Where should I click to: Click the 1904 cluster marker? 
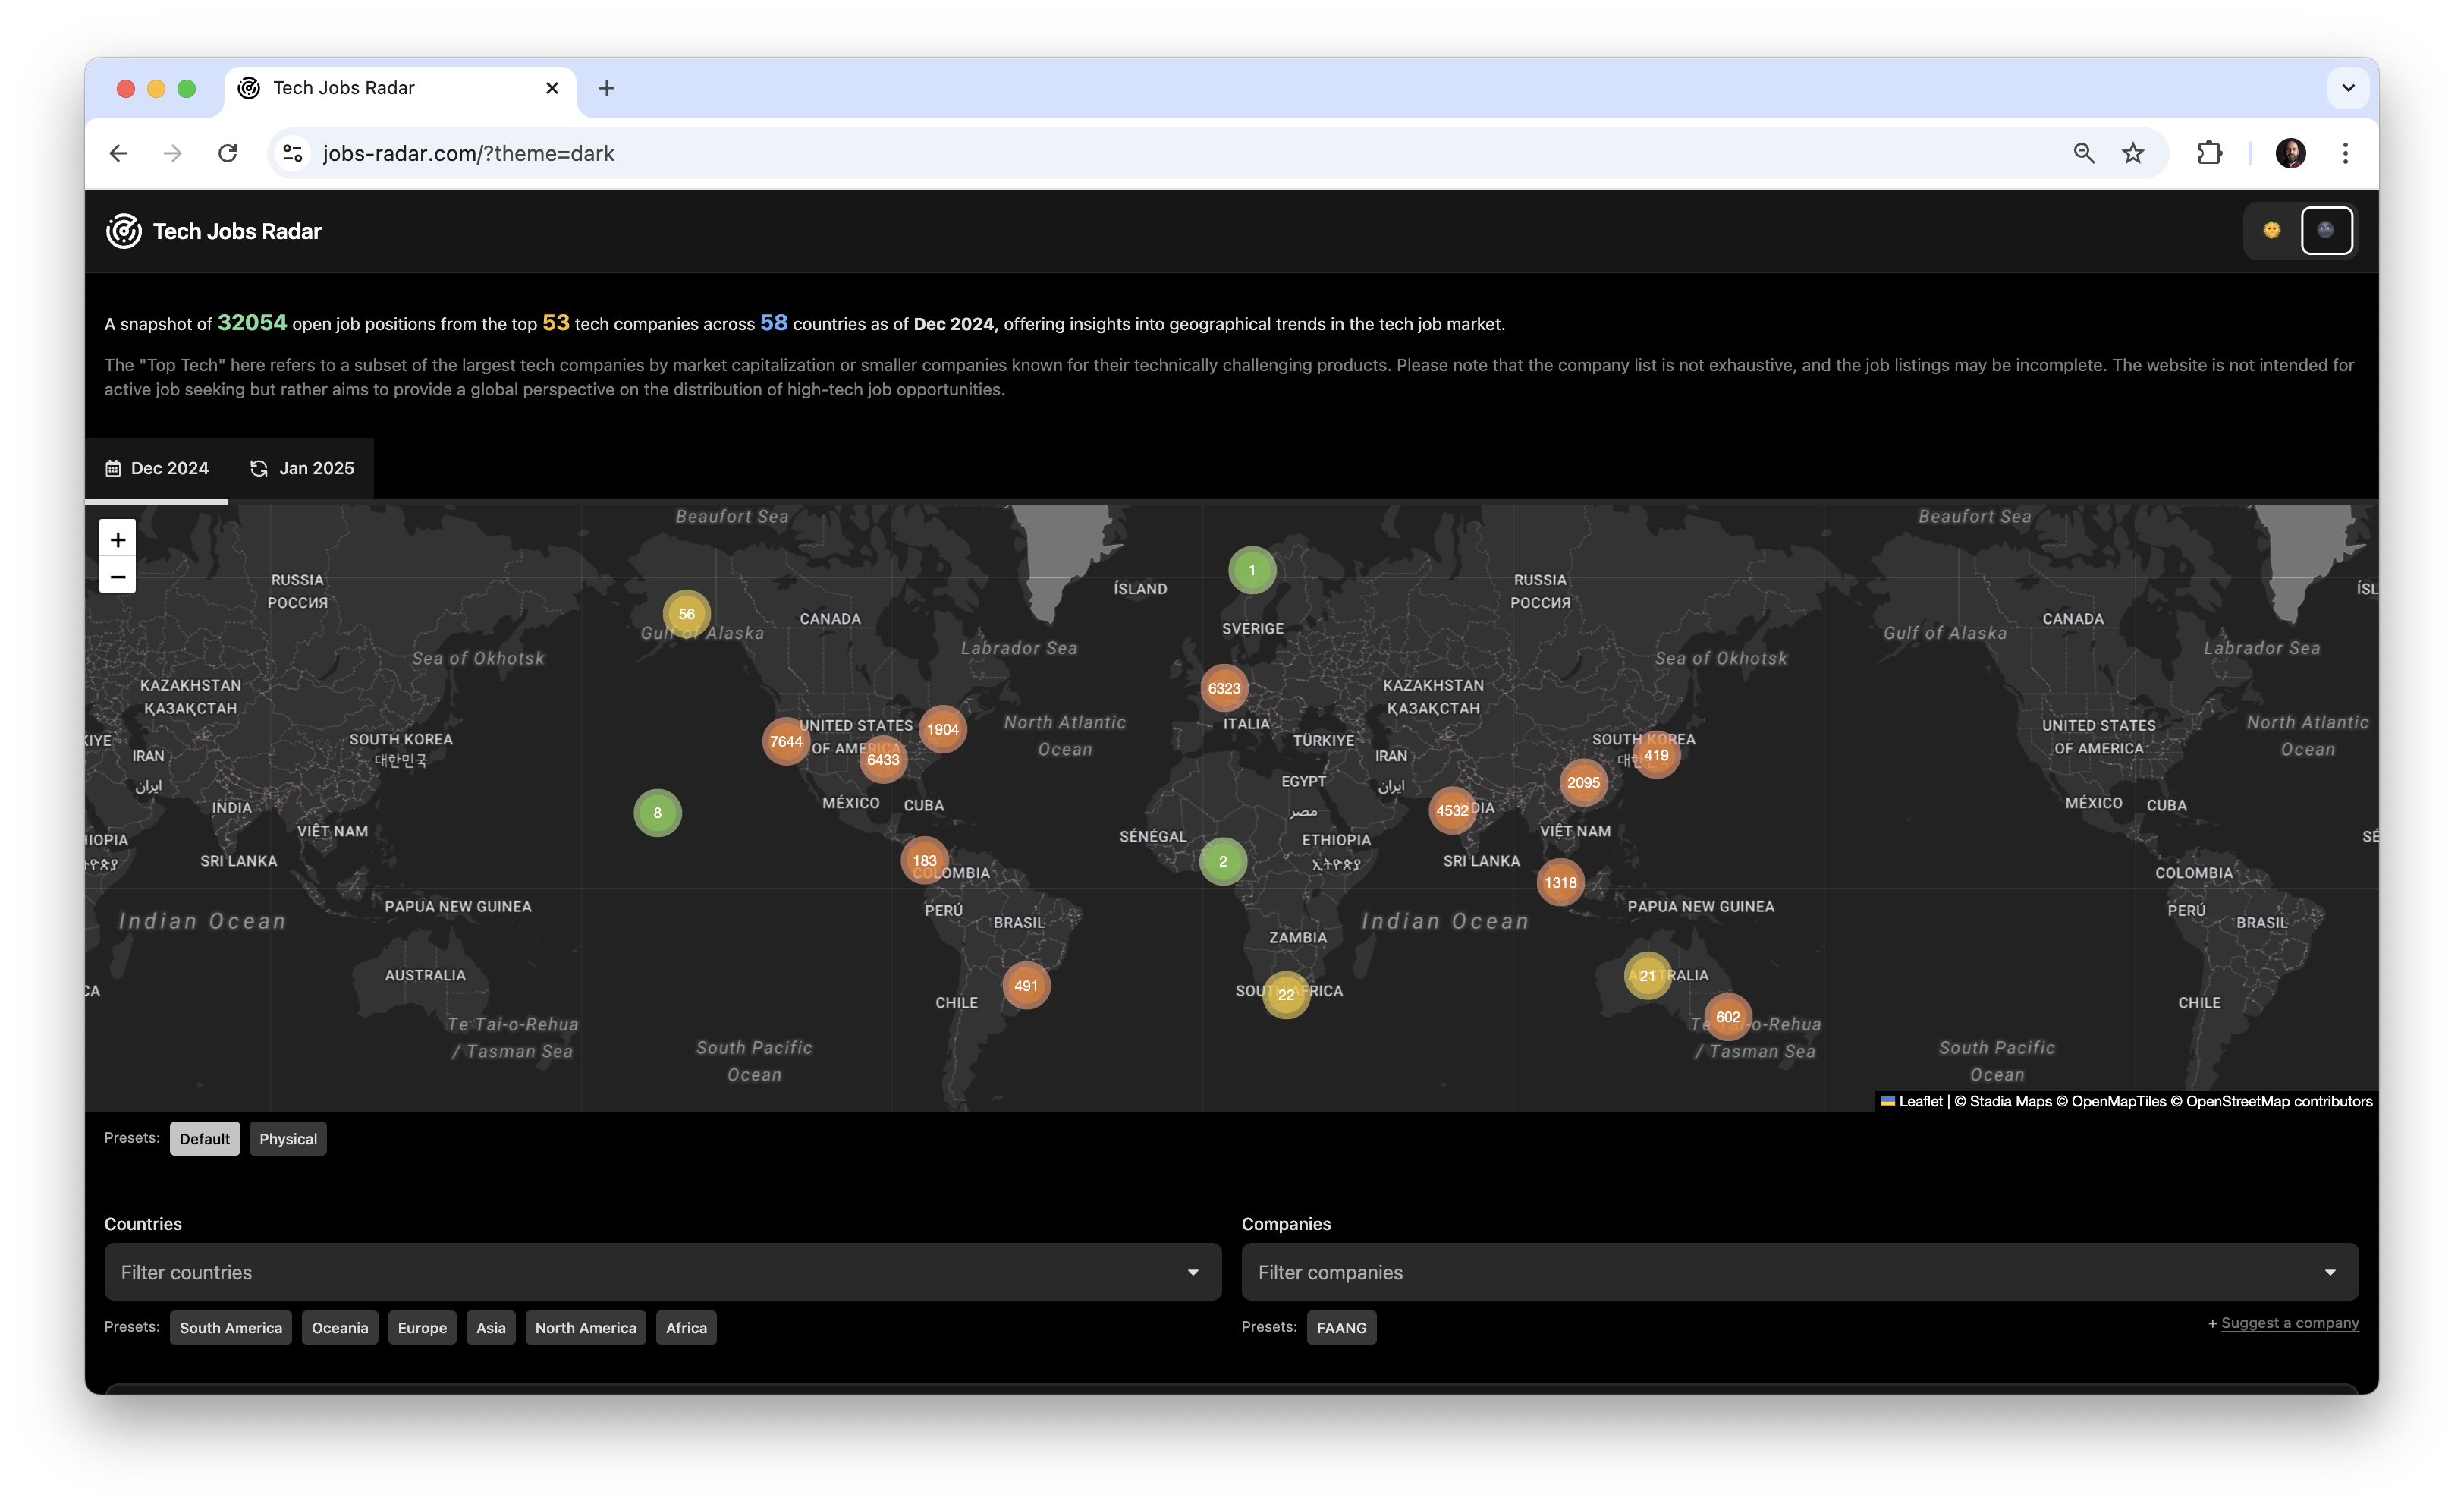point(942,729)
